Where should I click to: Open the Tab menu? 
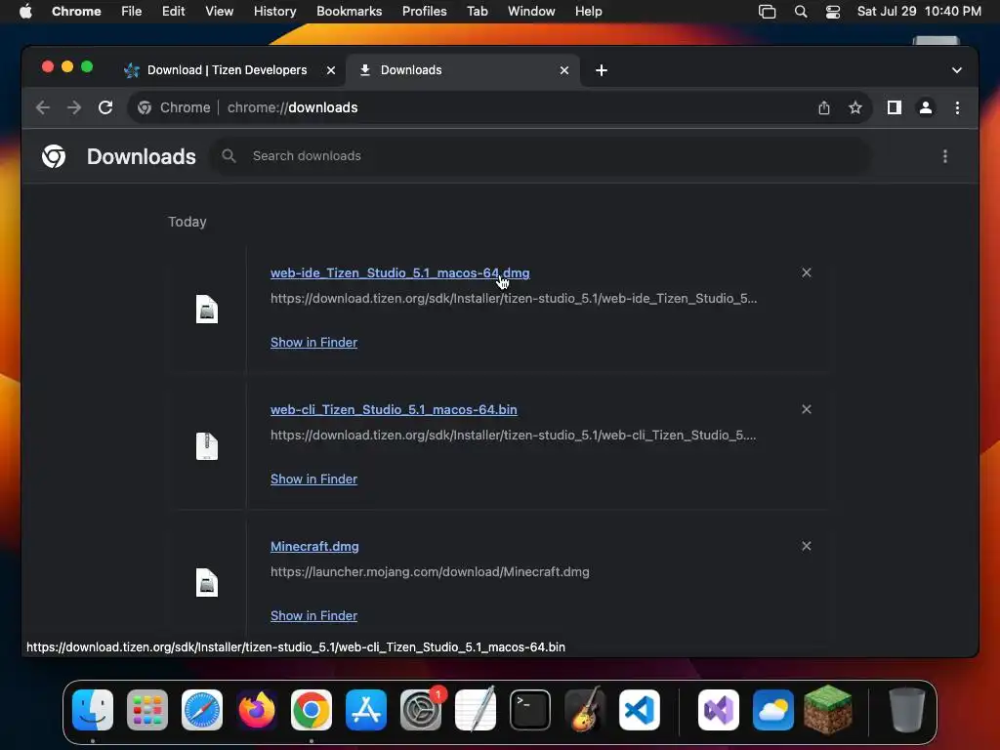(477, 12)
